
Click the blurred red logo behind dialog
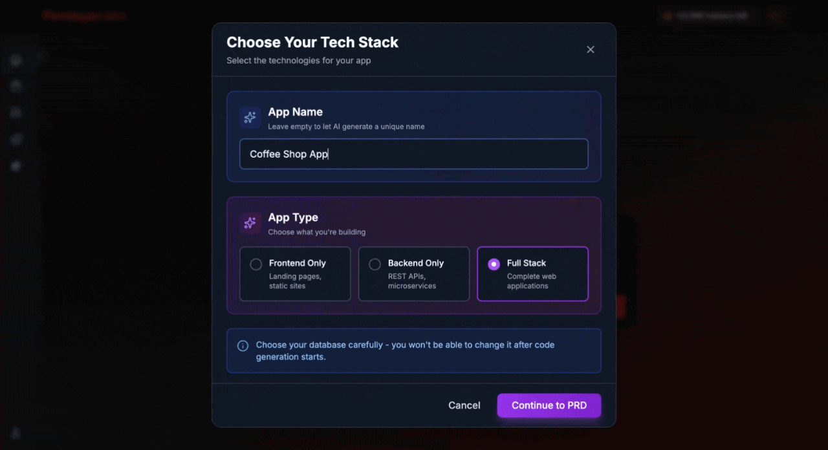pos(83,16)
